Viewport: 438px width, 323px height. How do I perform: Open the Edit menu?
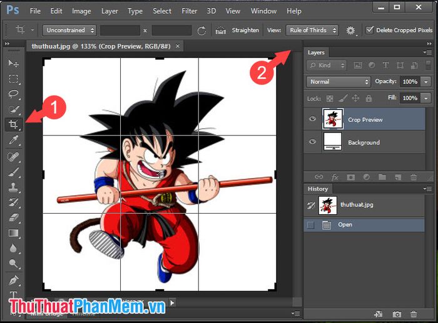(x=56, y=11)
